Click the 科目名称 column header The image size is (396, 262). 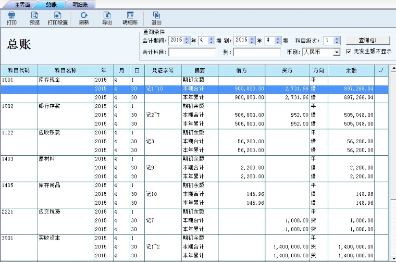point(66,70)
